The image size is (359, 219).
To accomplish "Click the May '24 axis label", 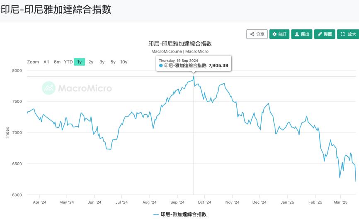I will pyautogui.click(x=67, y=202).
